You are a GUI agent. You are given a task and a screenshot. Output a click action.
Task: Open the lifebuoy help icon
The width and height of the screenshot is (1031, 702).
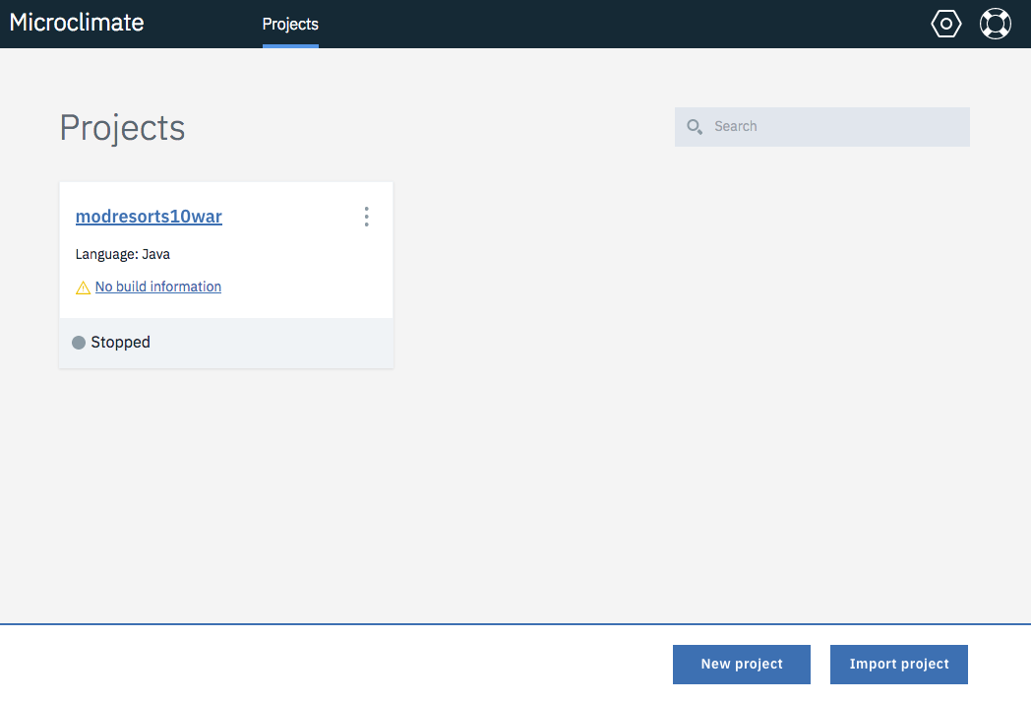coord(995,24)
